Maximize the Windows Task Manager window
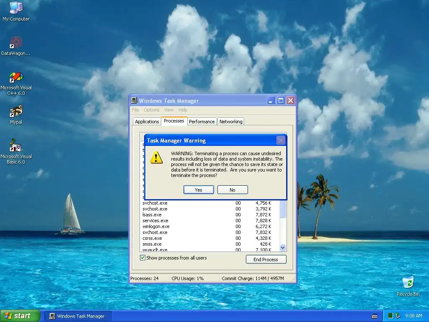This screenshot has height=322, width=429. pyautogui.click(x=281, y=101)
